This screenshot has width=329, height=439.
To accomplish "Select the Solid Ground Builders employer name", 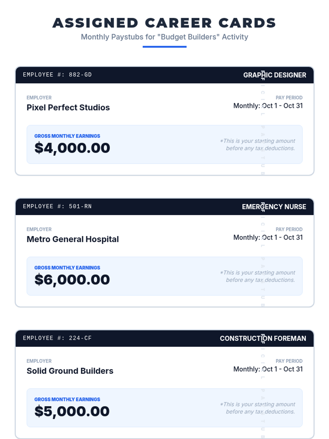I will coord(70,371).
